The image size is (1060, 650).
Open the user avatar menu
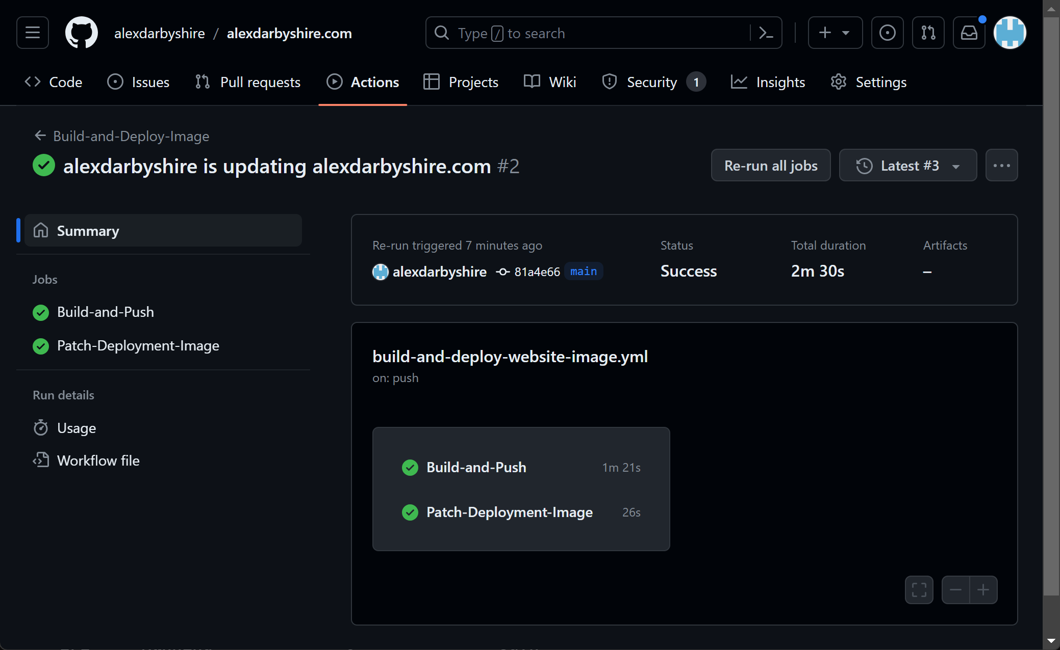(1010, 33)
